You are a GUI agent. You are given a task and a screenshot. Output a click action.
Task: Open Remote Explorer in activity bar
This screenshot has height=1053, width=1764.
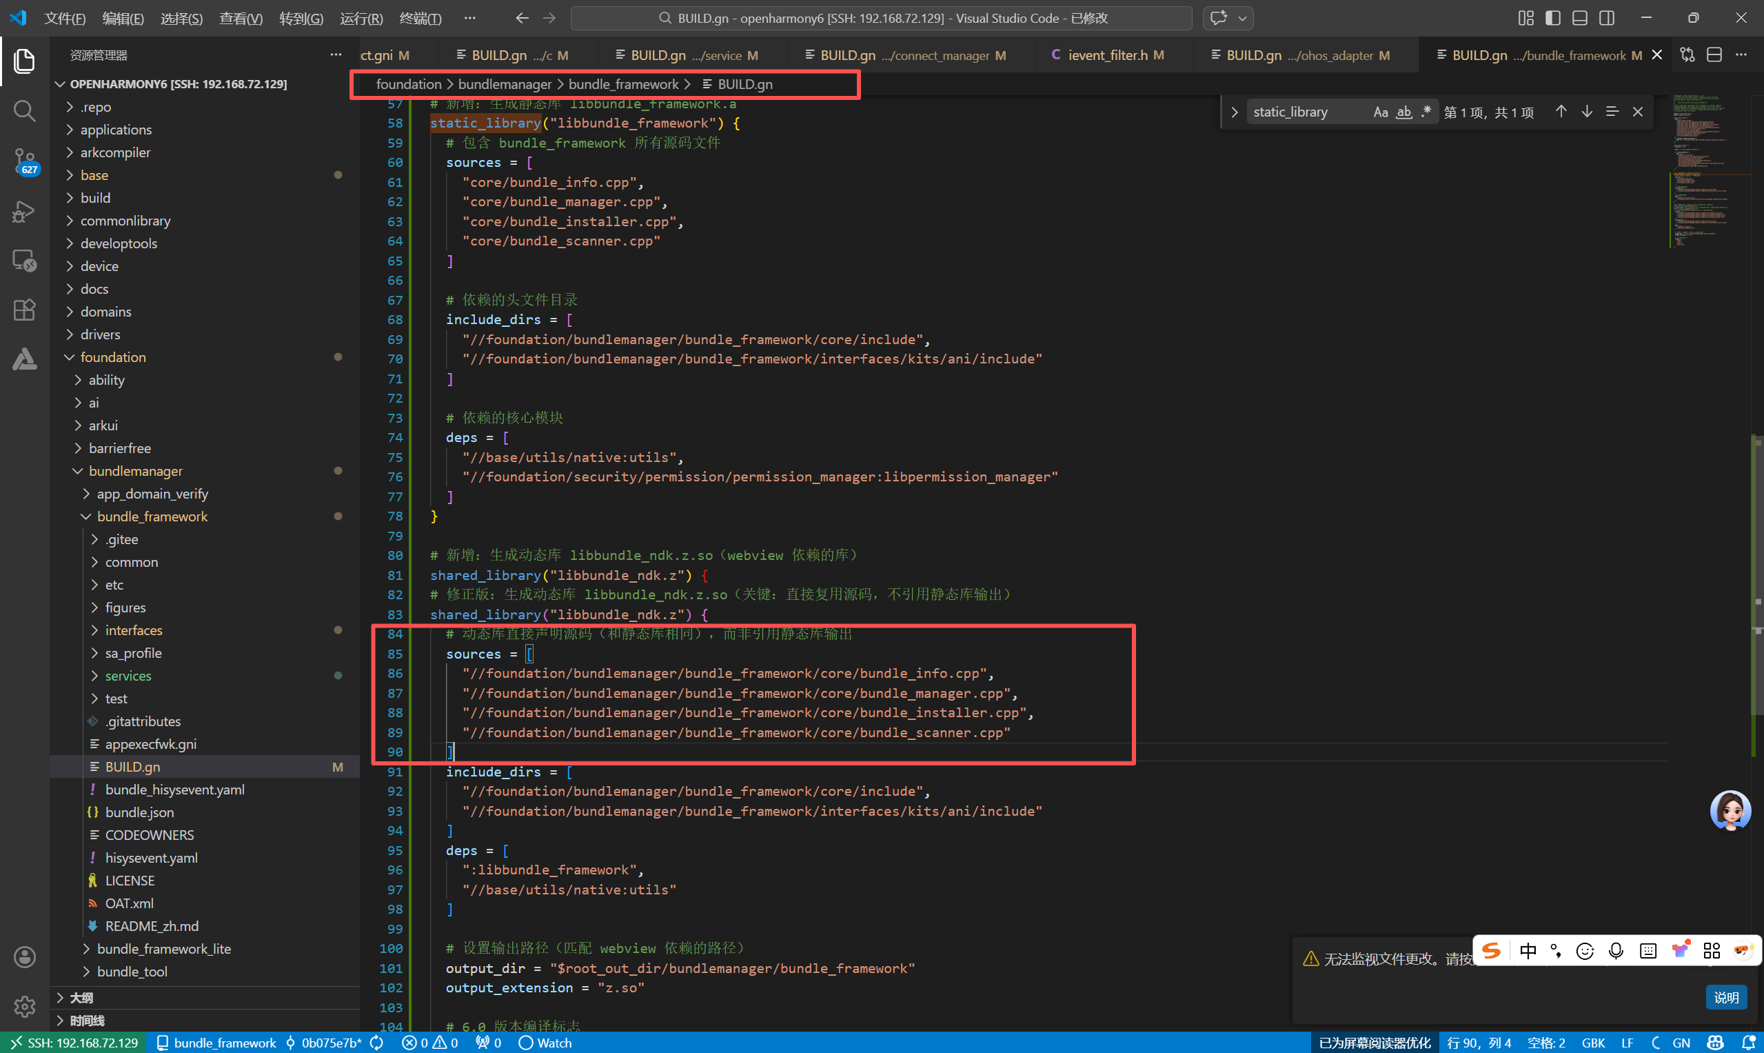click(24, 261)
